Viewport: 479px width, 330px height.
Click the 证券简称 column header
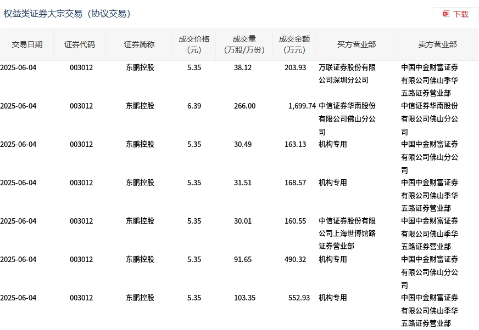click(140, 44)
